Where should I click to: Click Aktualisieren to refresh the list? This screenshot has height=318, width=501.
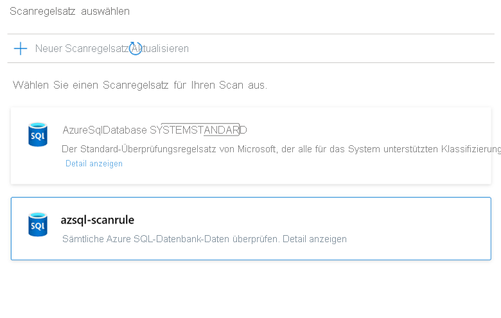(x=160, y=49)
